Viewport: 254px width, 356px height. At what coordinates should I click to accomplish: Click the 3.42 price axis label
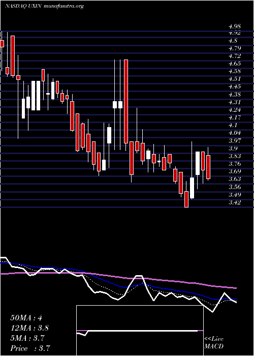(x=235, y=202)
